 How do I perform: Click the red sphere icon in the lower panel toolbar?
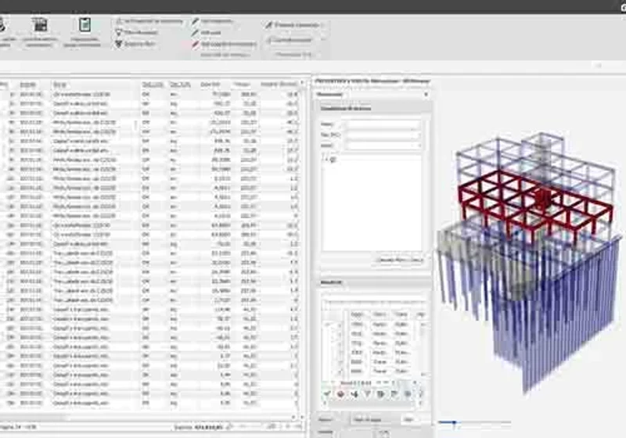pyautogui.click(x=340, y=394)
